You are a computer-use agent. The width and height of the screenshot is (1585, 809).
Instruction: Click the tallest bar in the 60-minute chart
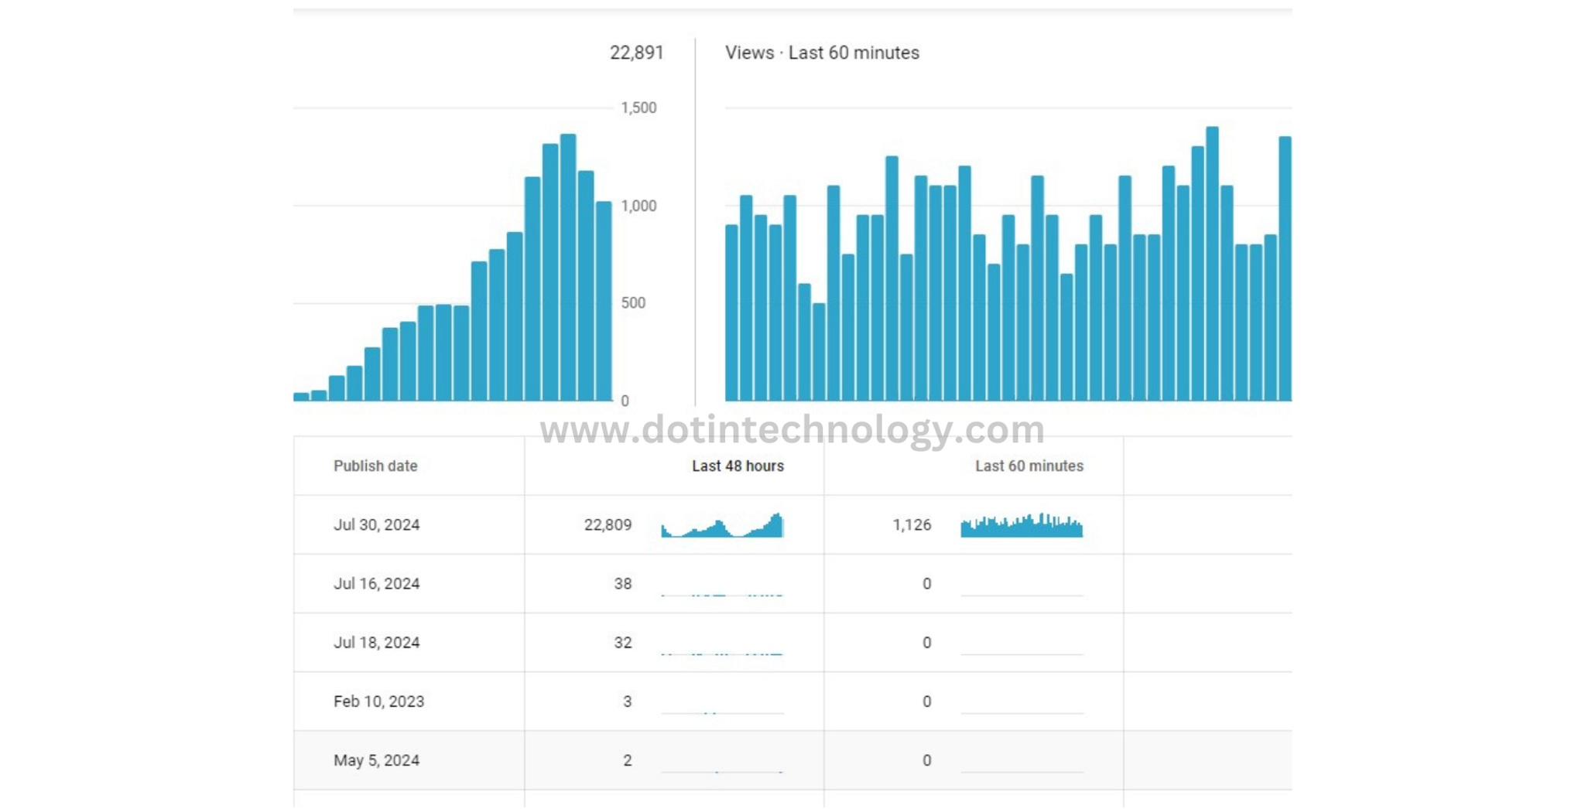tap(1212, 264)
